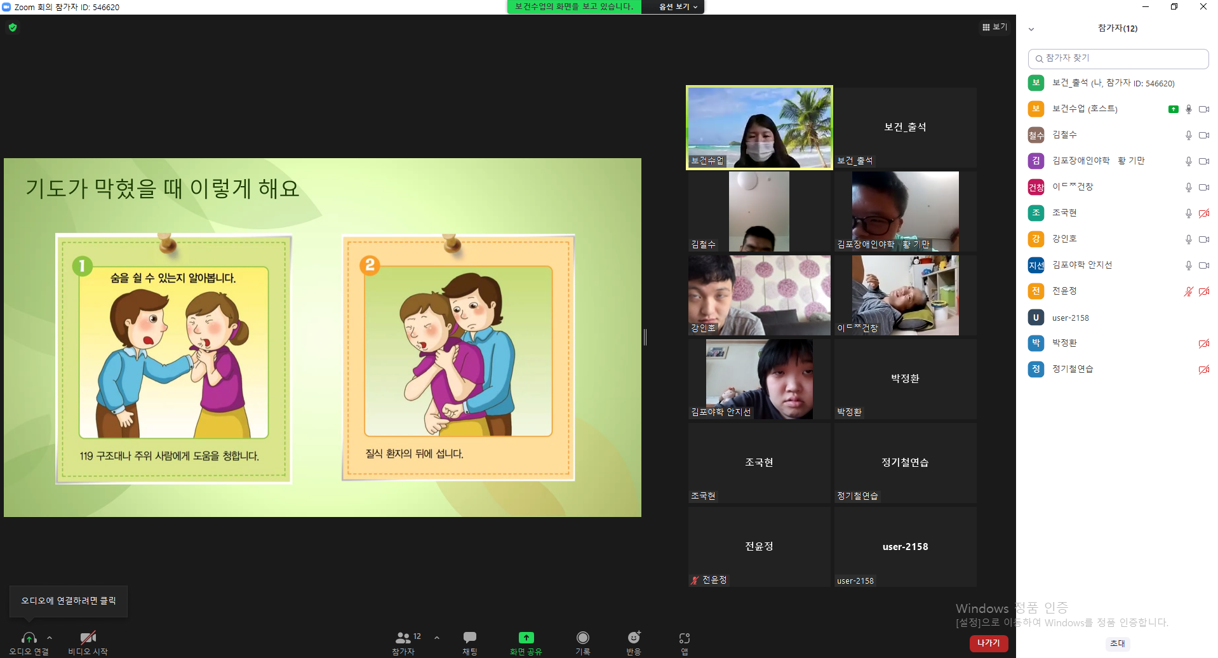Collapse participants panel chevron
This screenshot has height=658, width=1218.
pos(1031,29)
